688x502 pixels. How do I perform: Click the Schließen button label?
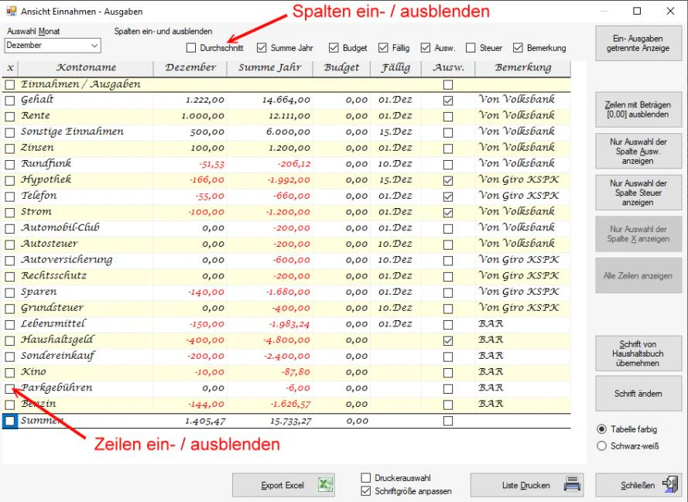[x=638, y=485]
